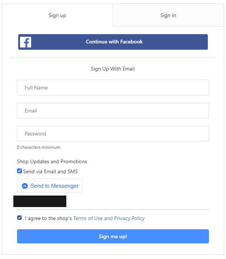Open the Terms of Use and Privacy Policy link
Image resolution: width=226 pixels, height=259 pixels.
pyautogui.click(x=109, y=218)
